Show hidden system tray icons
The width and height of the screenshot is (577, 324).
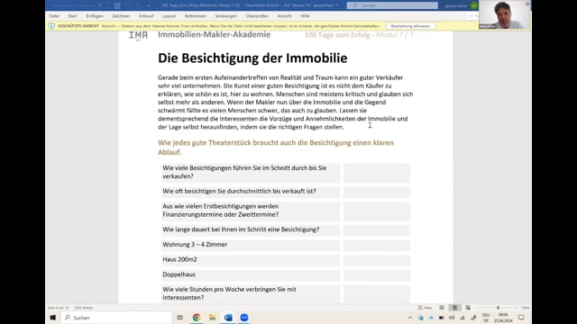point(410,318)
